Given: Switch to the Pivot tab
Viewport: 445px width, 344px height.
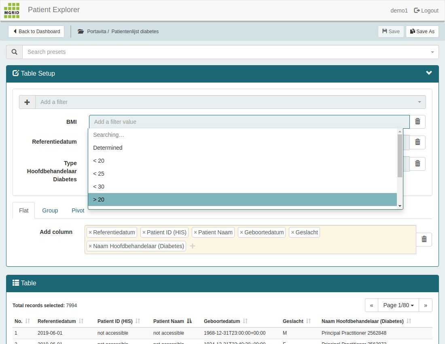Looking at the screenshot, I should click(x=78, y=210).
